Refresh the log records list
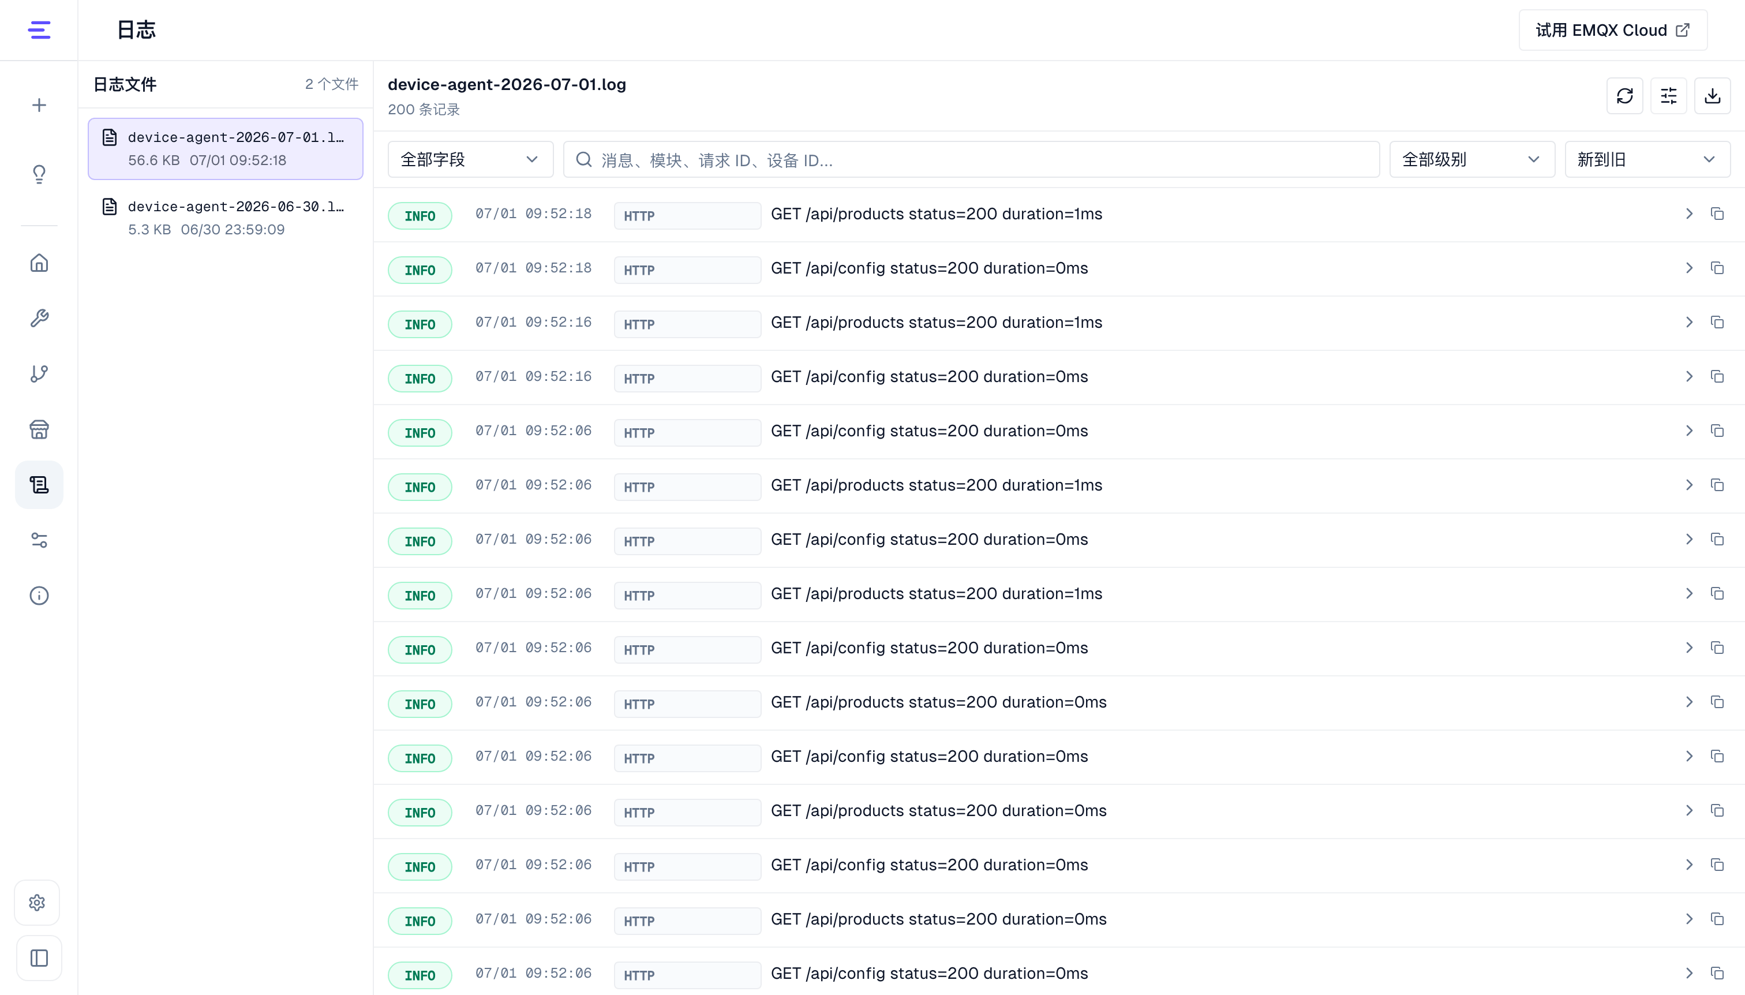The width and height of the screenshot is (1745, 995). coord(1624,96)
